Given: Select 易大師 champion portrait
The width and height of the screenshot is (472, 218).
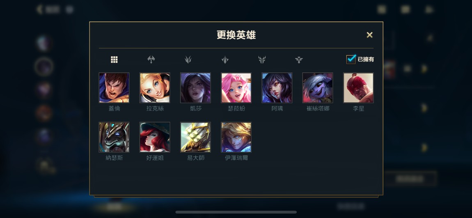Looking at the screenshot, I should pos(195,137).
